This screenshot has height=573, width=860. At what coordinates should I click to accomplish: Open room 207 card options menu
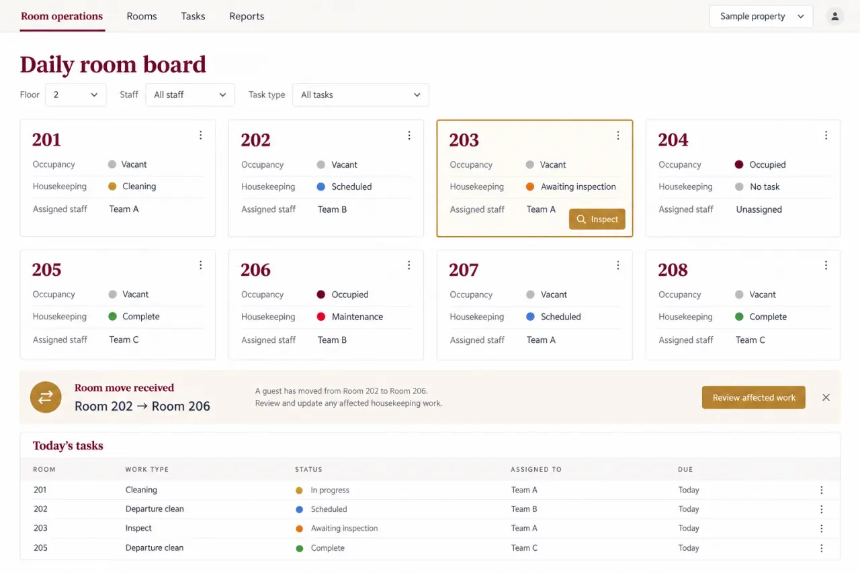coord(617,265)
